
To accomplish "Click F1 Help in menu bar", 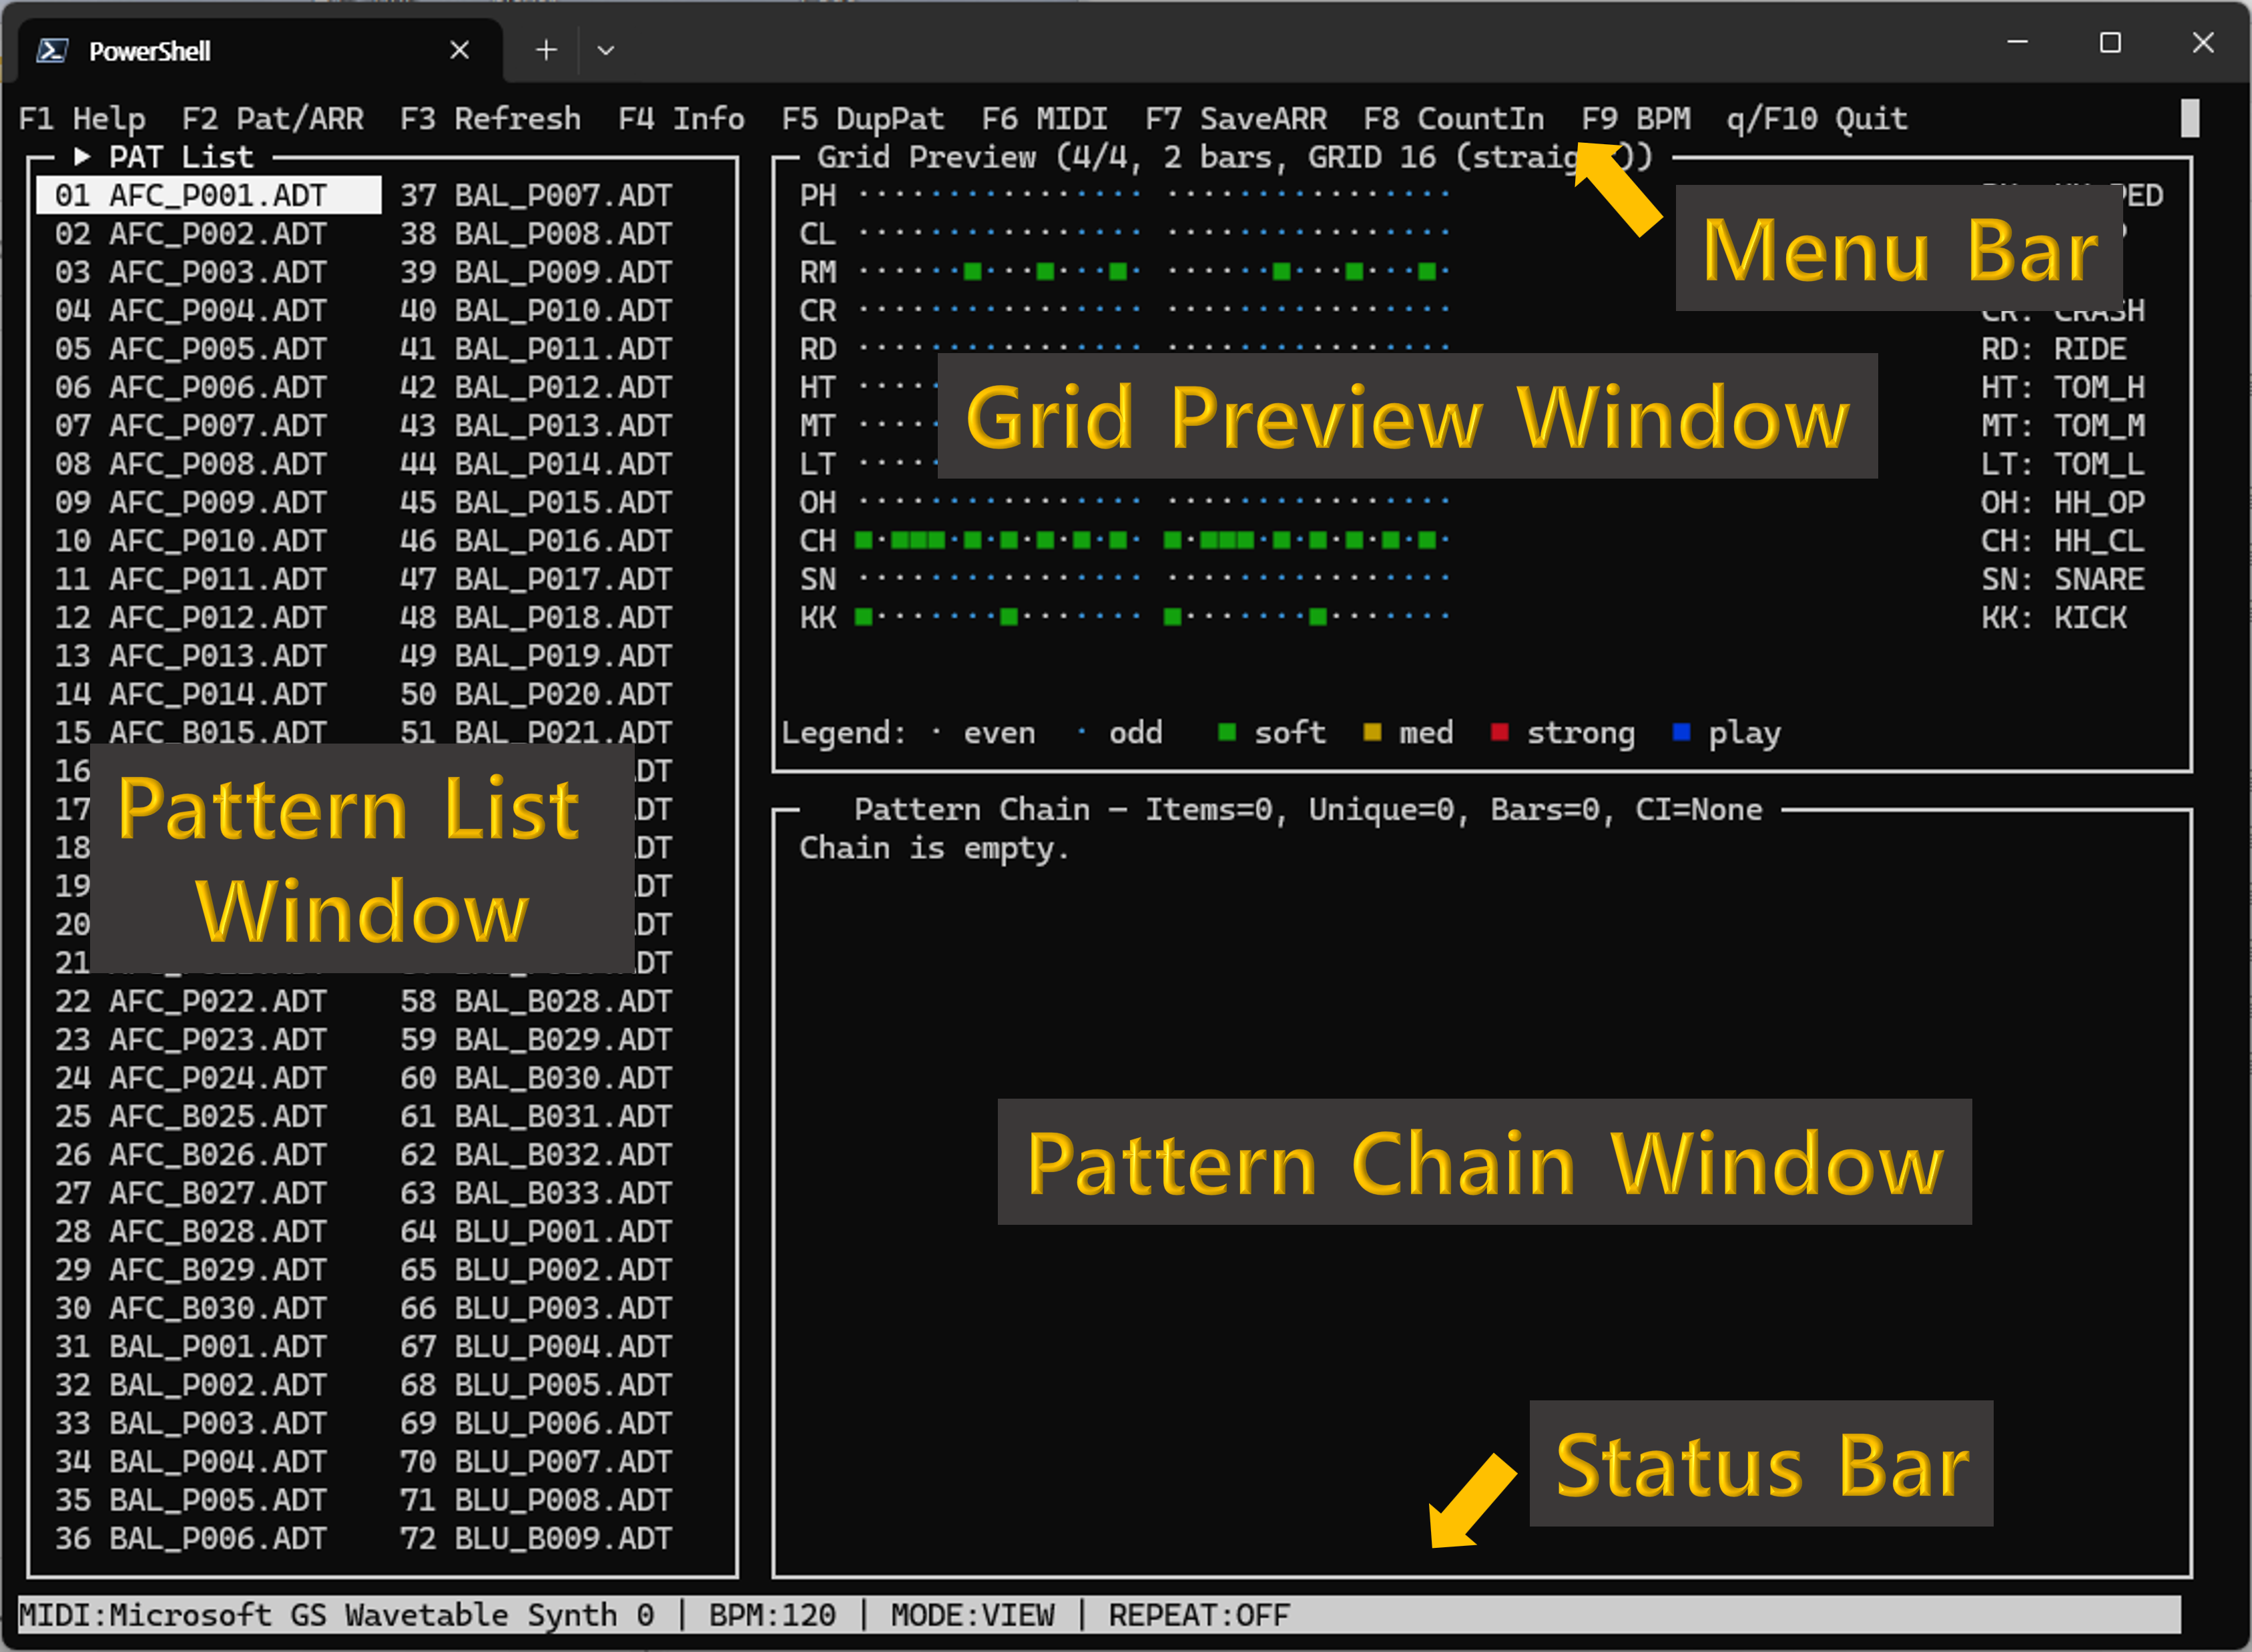I will [x=82, y=119].
